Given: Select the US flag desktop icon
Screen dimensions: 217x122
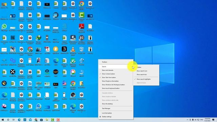Looking at the screenshot, I should 64,84.
